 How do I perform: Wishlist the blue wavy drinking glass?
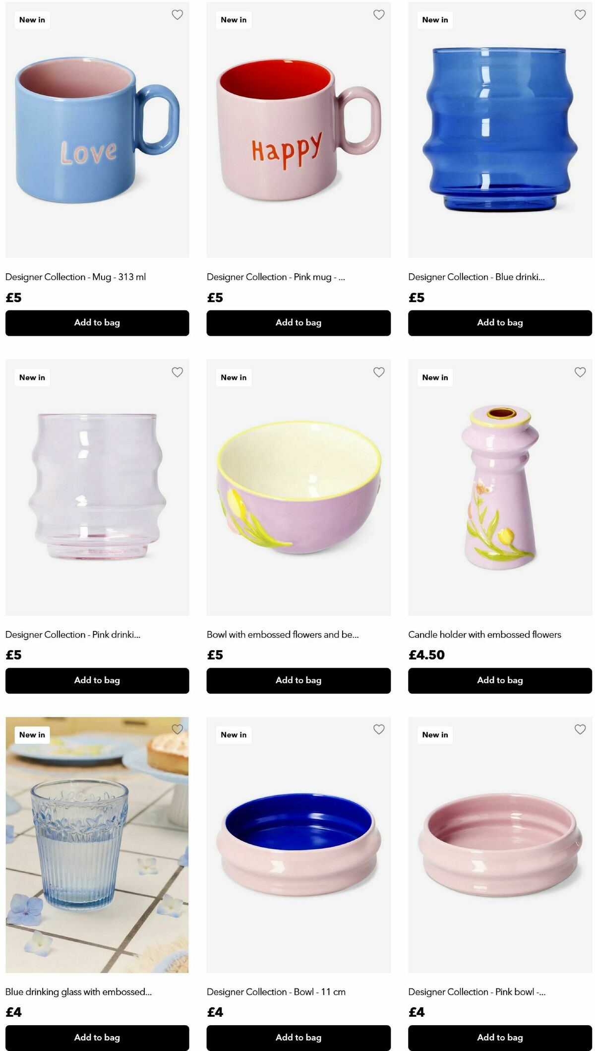coord(580,15)
